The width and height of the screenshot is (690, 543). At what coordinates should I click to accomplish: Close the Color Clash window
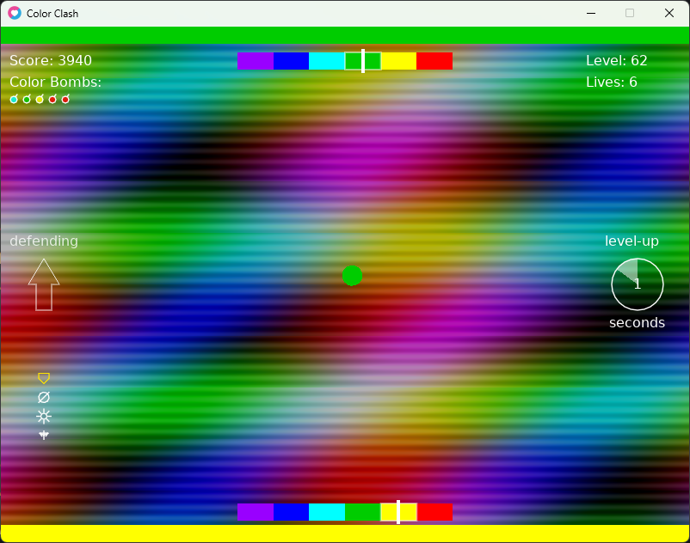coord(668,13)
